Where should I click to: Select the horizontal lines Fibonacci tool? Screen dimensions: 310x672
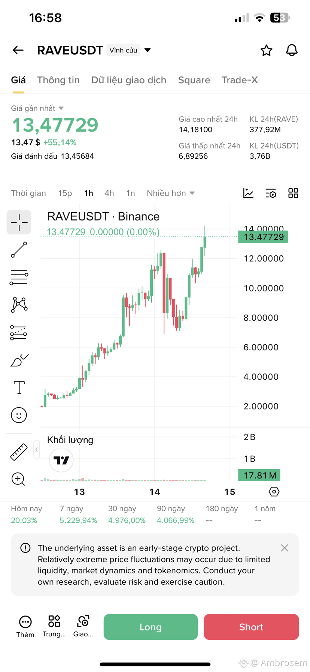tap(19, 277)
